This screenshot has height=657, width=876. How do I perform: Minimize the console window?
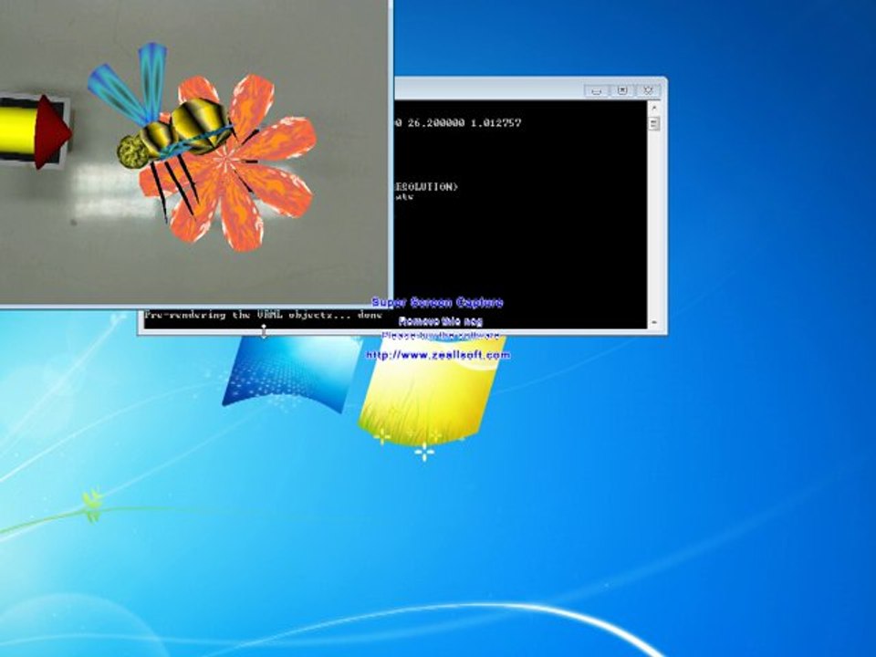(597, 90)
